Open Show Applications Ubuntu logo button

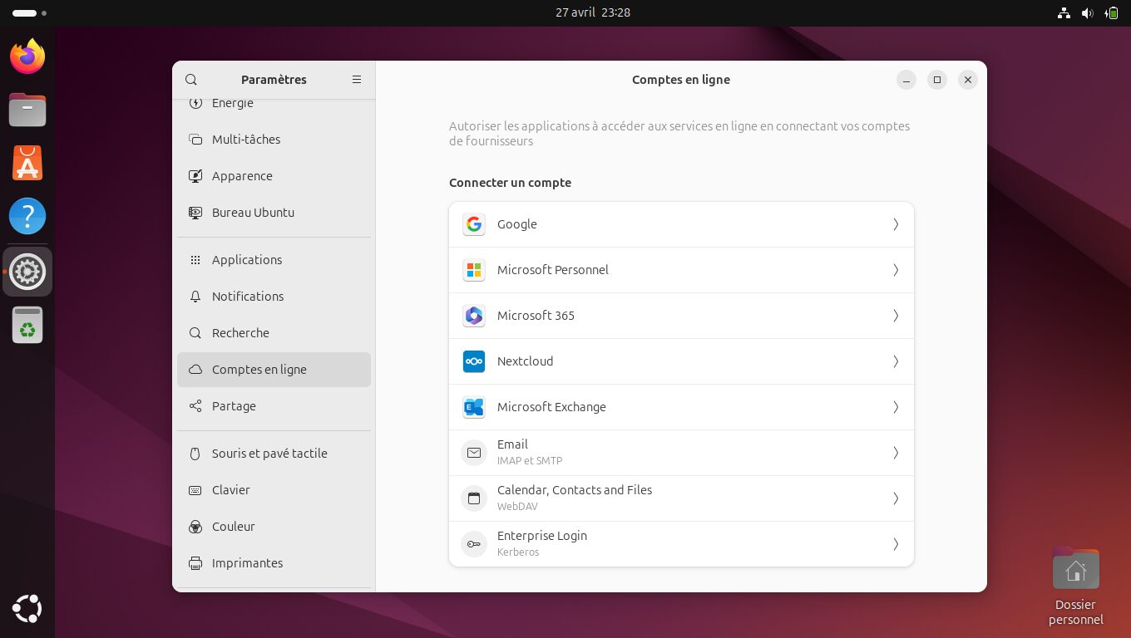pos(27,609)
